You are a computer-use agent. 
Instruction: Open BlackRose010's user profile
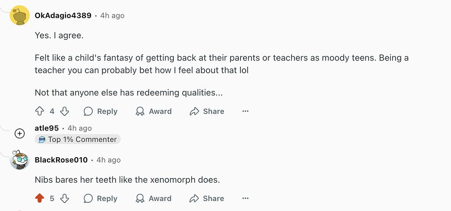pos(61,160)
